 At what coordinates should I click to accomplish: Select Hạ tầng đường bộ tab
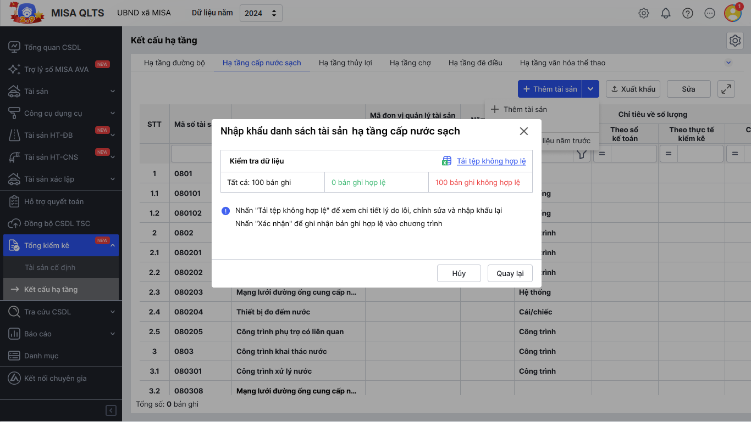click(x=174, y=63)
